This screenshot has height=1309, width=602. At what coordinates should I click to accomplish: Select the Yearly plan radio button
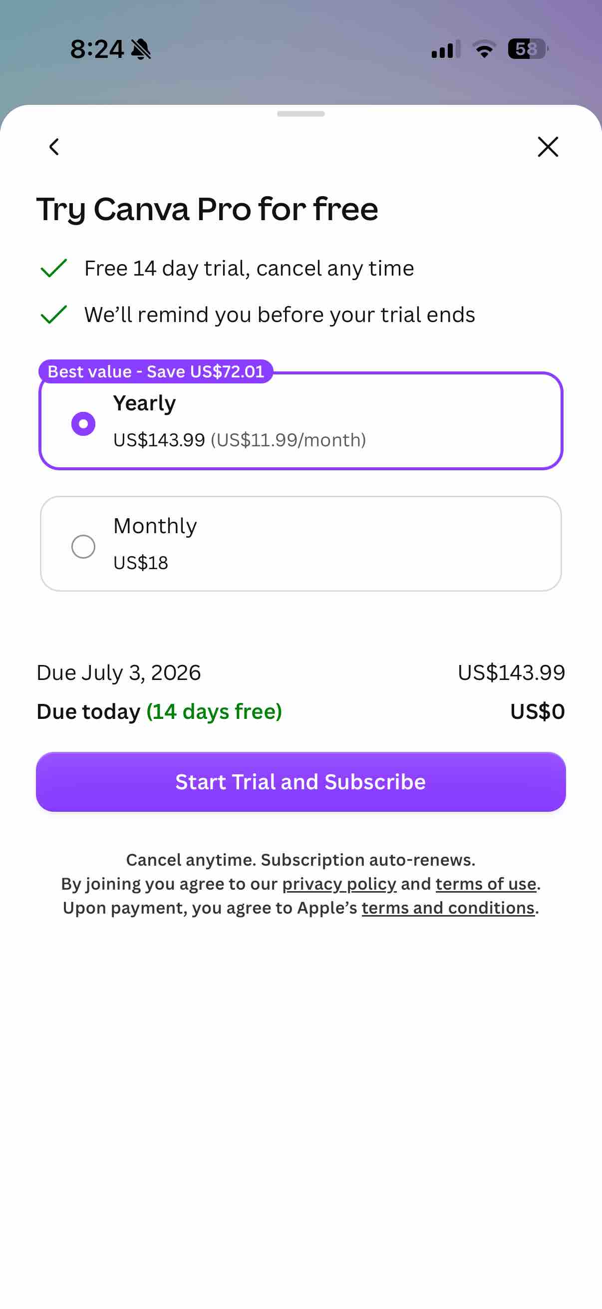83,423
